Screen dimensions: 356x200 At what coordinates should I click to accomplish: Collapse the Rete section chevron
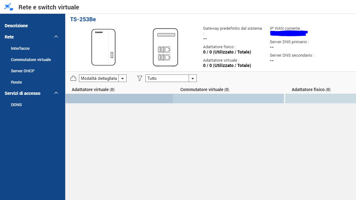point(56,37)
